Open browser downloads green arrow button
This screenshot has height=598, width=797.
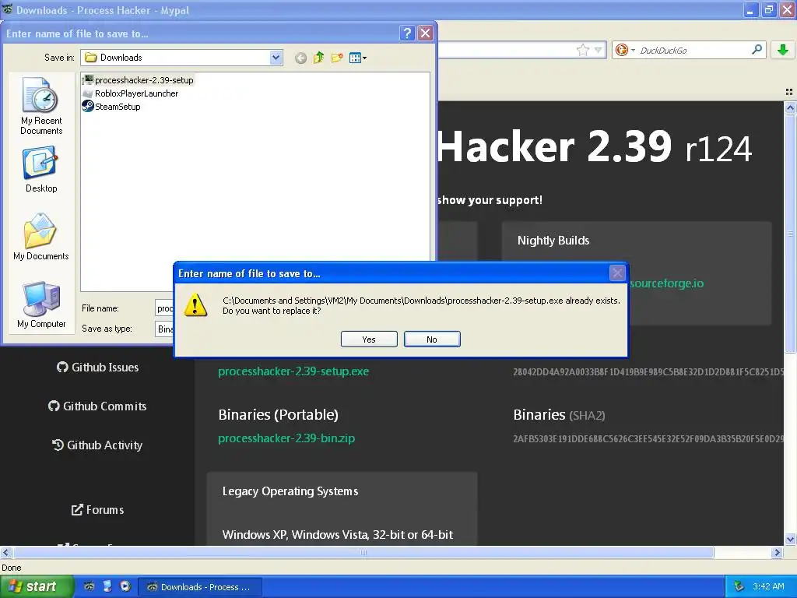[783, 50]
